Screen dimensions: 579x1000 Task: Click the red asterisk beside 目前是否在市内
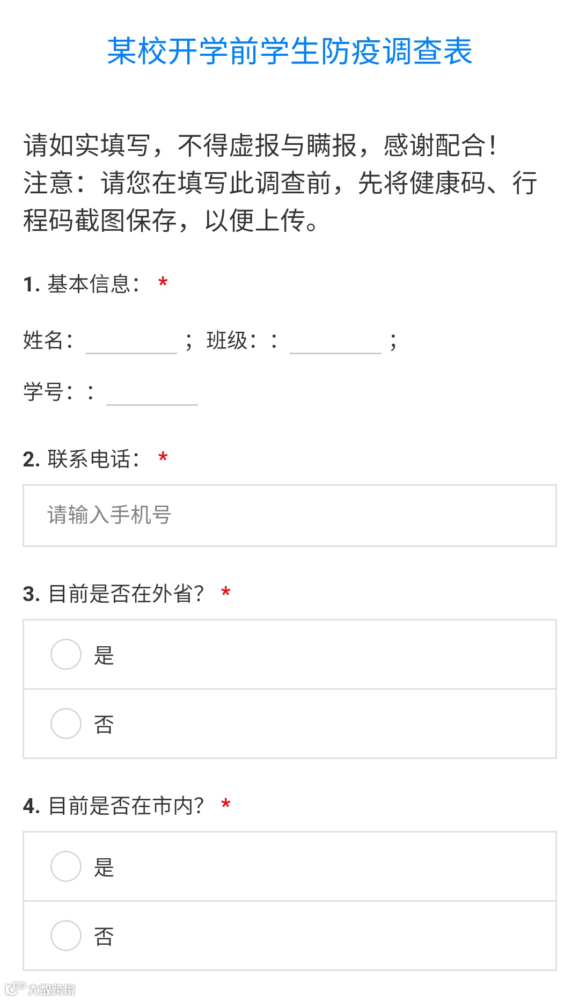[x=226, y=804]
